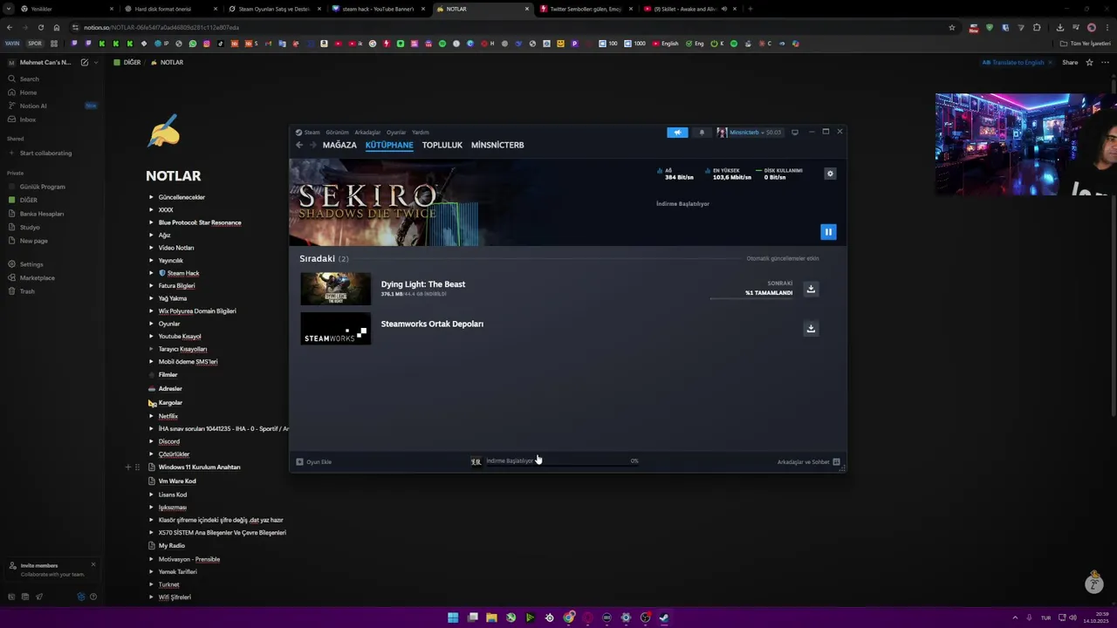
Task: Switch to the Hard disk format önerisi browser tab
Action: (168, 9)
